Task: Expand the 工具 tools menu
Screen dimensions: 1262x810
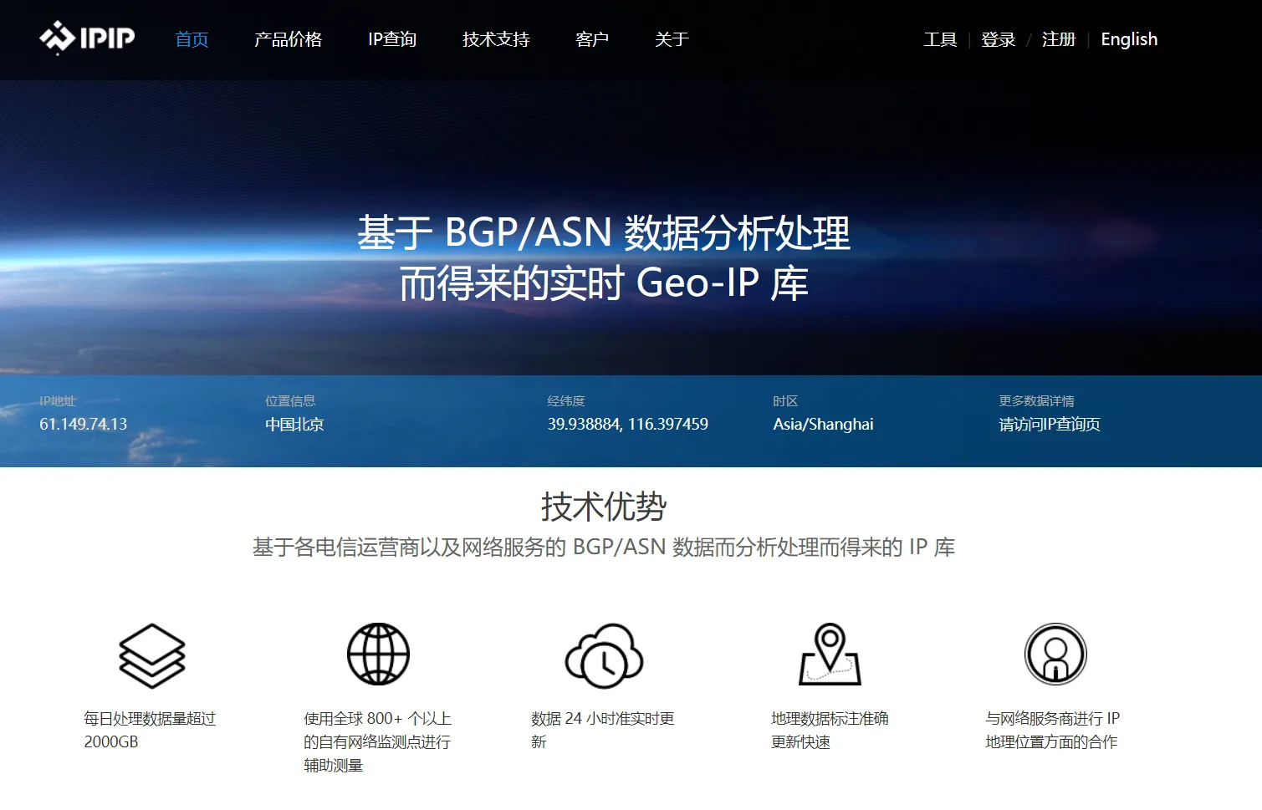Action: tap(940, 39)
